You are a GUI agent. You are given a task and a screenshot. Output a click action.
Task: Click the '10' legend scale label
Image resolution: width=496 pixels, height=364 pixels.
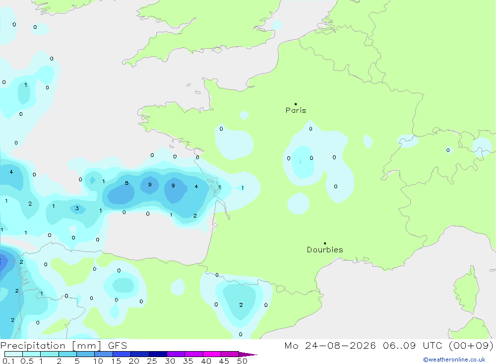coord(98,361)
